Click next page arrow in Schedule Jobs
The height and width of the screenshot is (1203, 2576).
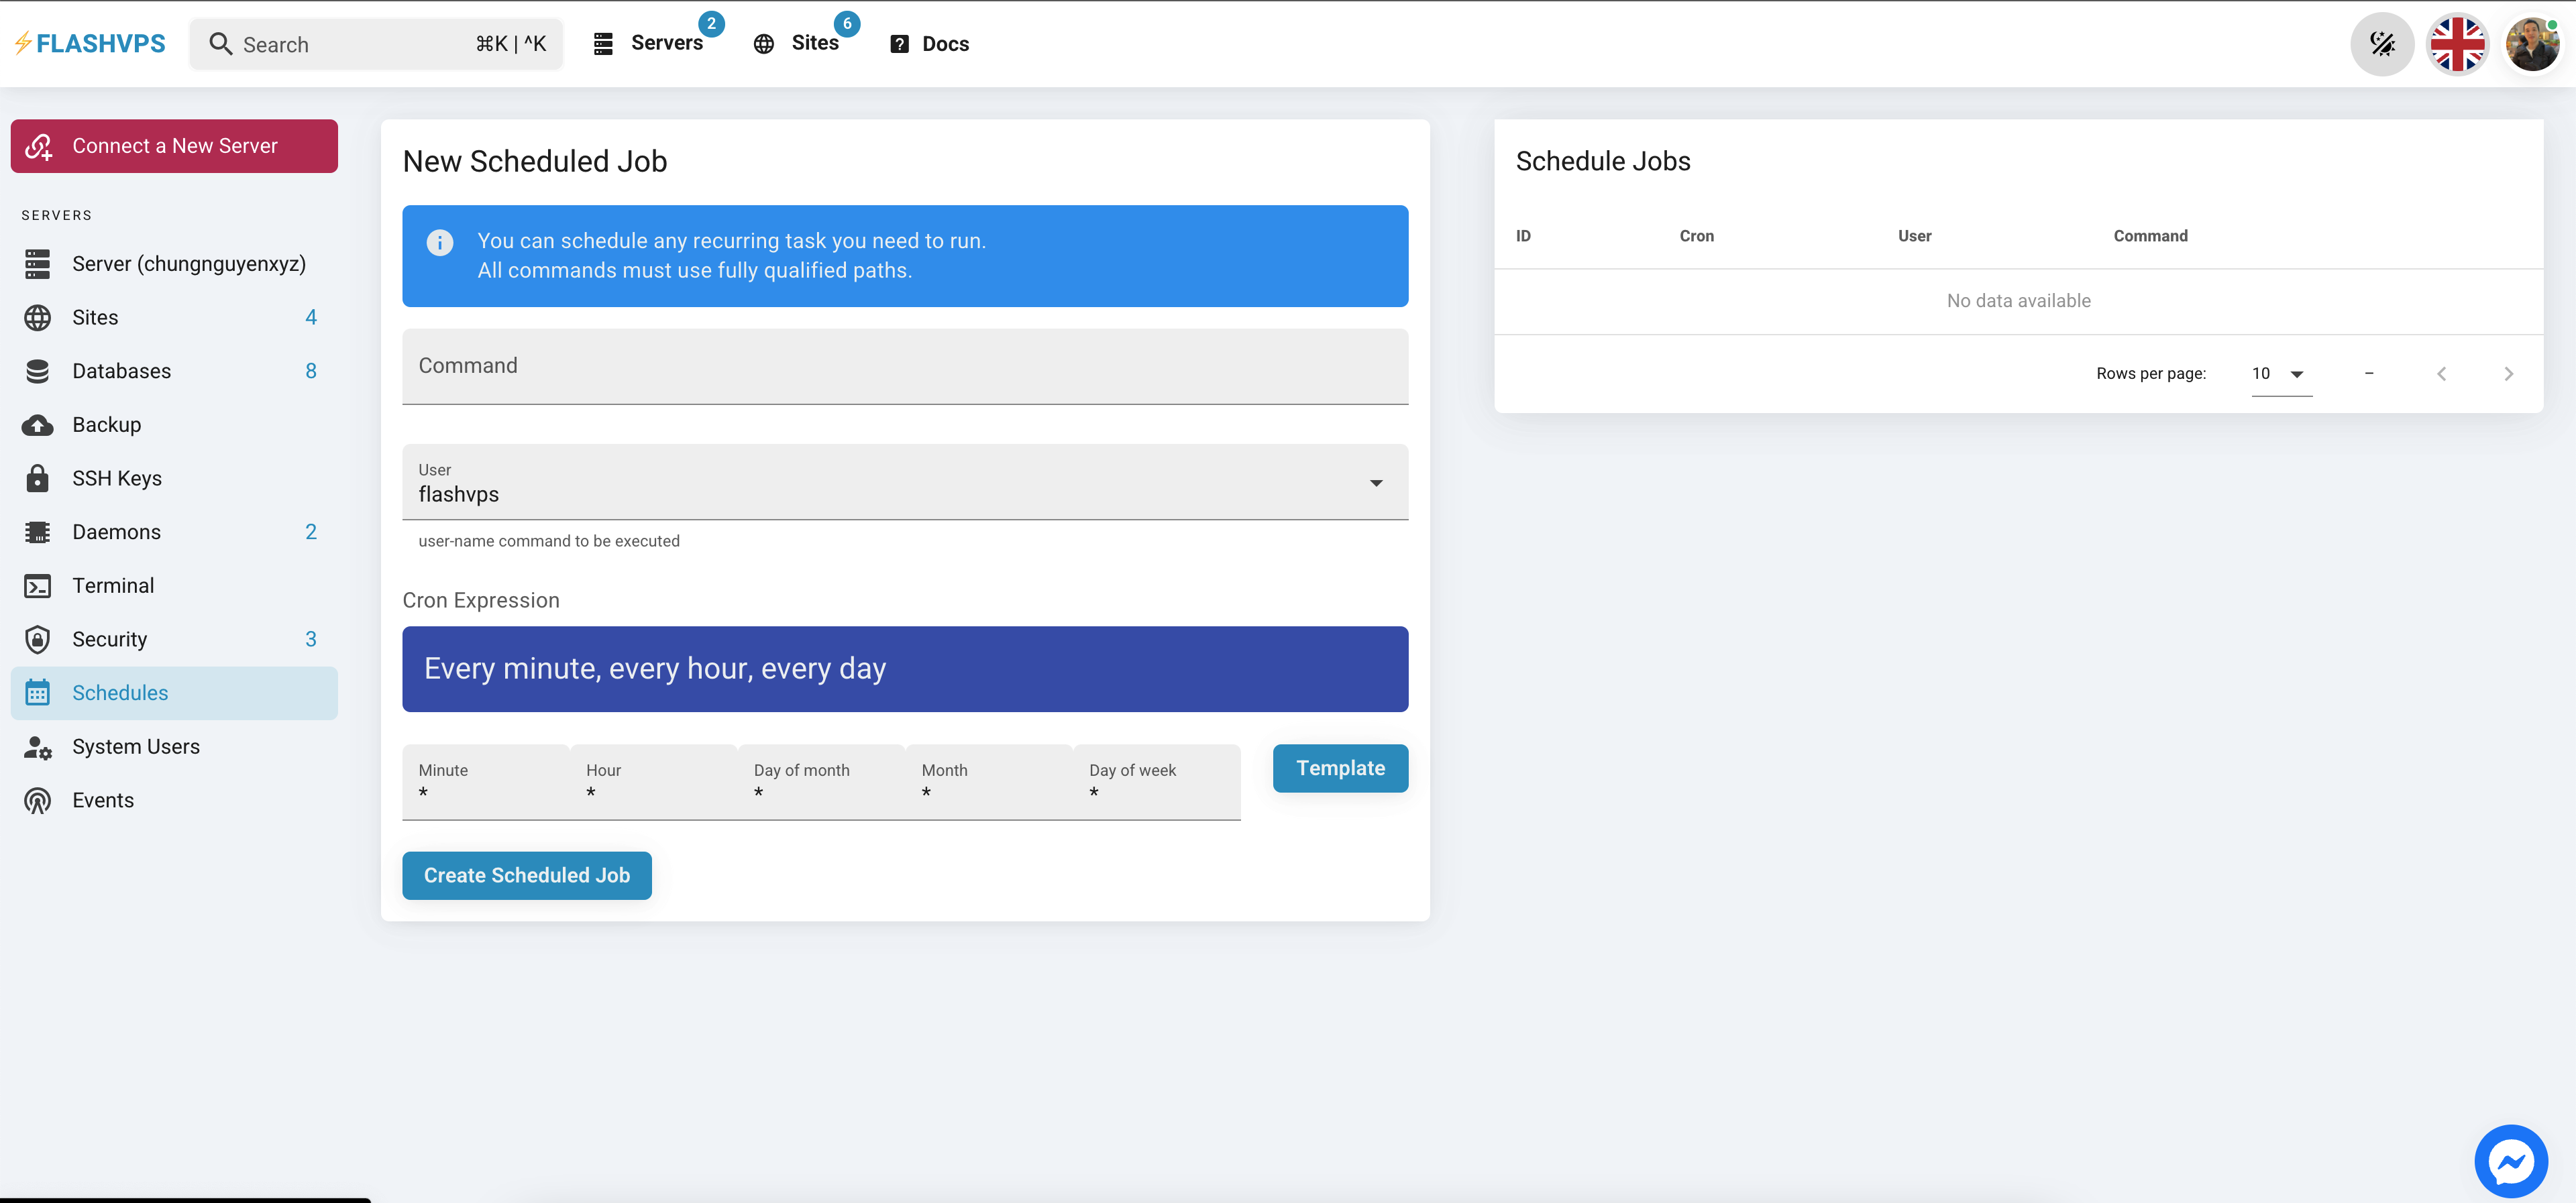[2509, 373]
